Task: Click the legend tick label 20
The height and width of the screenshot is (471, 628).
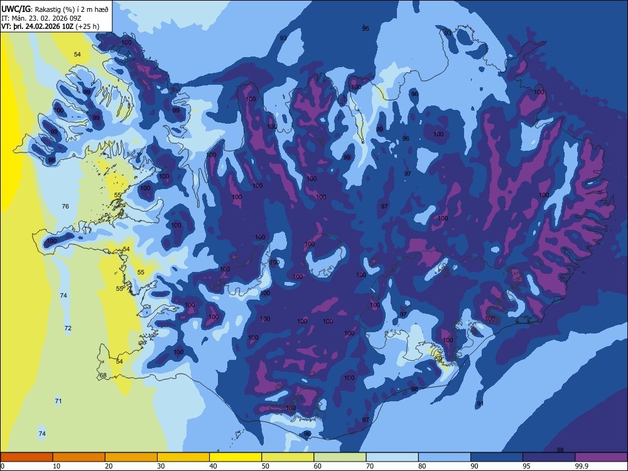Action: click(109, 466)
